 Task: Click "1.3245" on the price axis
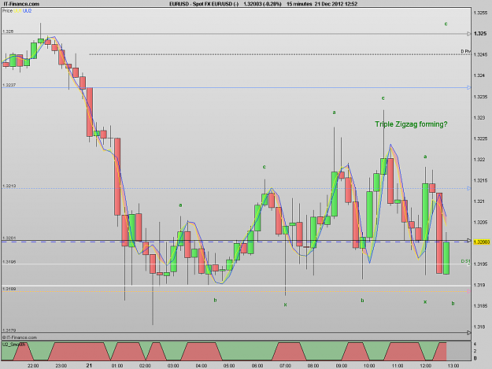[x=480, y=55]
